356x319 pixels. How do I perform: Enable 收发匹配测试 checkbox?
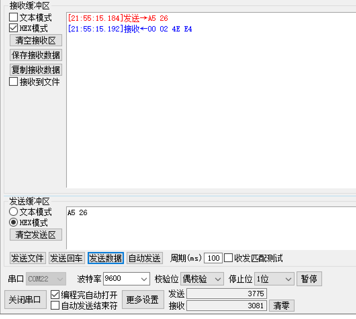point(228,258)
